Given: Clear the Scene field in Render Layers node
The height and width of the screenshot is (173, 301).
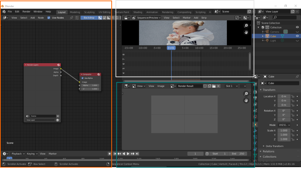Looking at the screenshot, I should pos(58,116).
